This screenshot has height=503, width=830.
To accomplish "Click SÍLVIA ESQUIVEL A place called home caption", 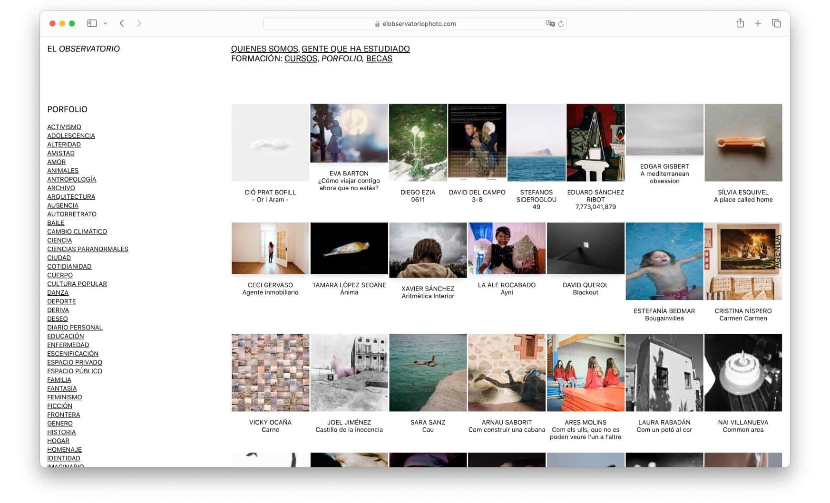I will click(x=743, y=196).
